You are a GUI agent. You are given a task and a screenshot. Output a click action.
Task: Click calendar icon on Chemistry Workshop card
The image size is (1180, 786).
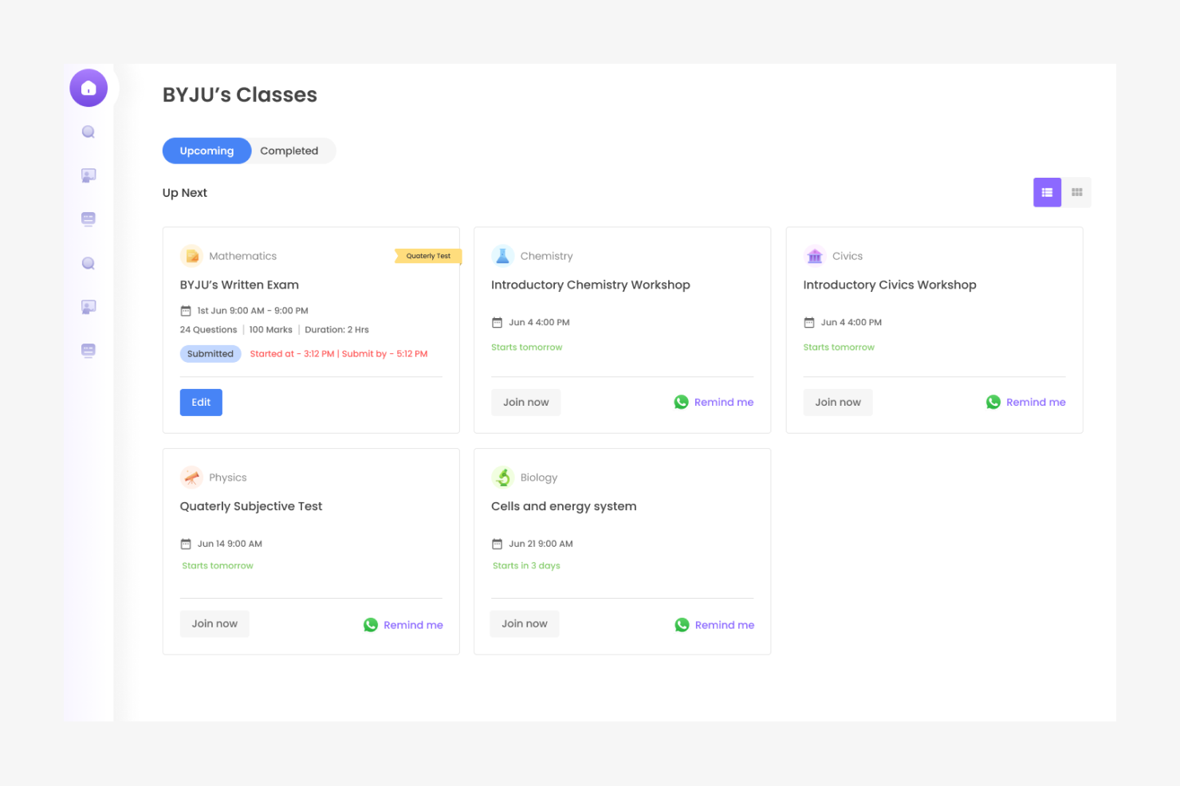point(497,323)
